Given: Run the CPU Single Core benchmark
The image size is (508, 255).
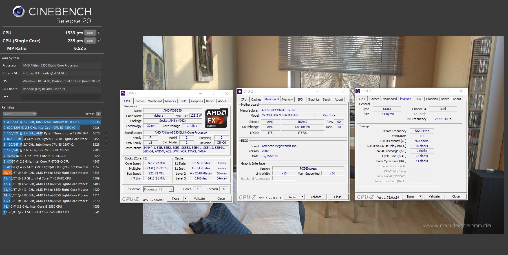Looking at the screenshot, I should (90, 41).
